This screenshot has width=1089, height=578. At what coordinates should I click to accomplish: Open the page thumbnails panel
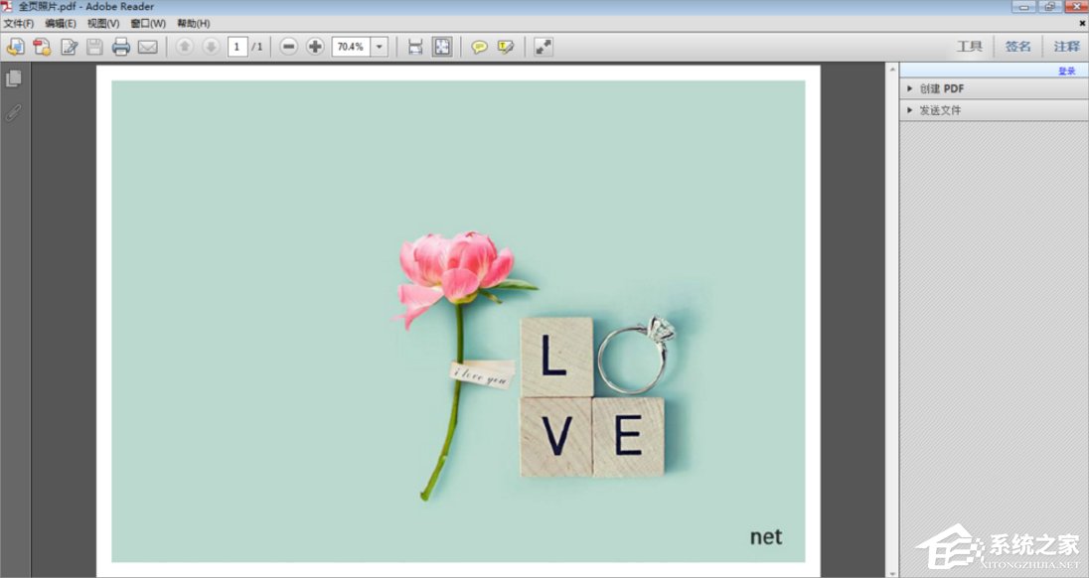(14, 78)
